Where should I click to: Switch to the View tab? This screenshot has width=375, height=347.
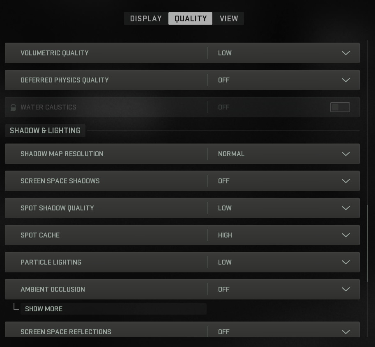[x=229, y=18]
